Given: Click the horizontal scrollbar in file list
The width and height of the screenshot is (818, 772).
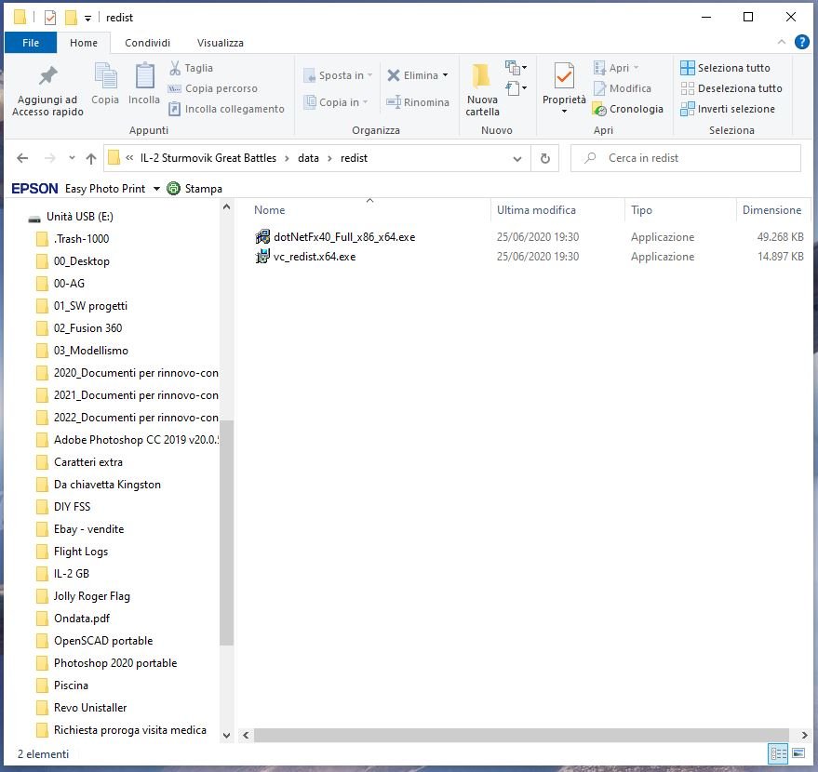Looking at the screenshot, I should 520,735.
